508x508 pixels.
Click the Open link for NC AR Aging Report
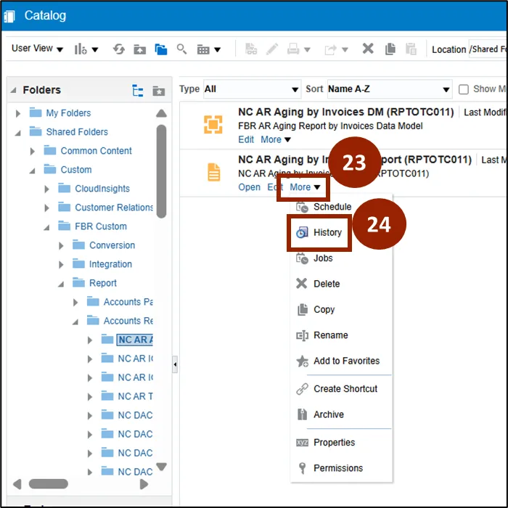(249, 187)
